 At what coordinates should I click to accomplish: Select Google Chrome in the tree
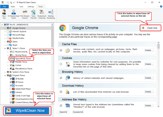[19, 28]
